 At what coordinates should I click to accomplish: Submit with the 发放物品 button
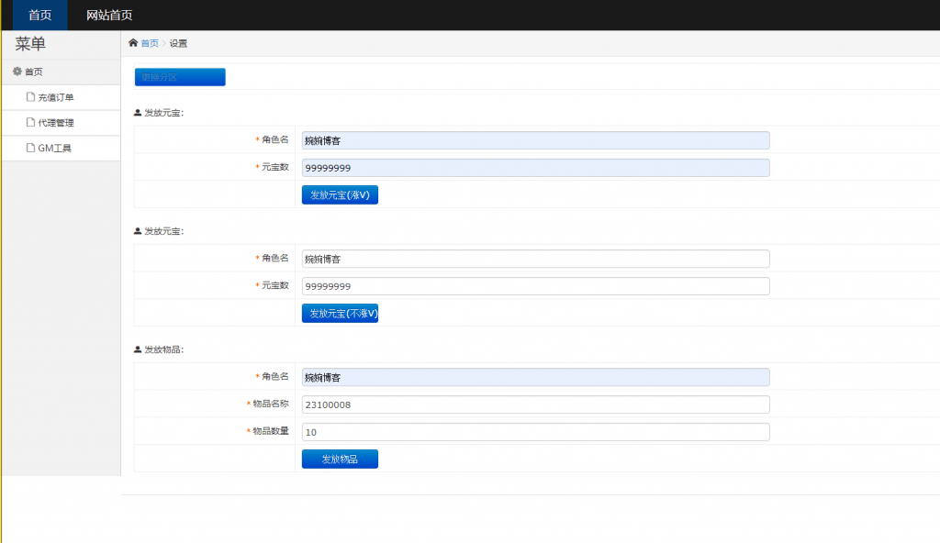pos(340,459)
